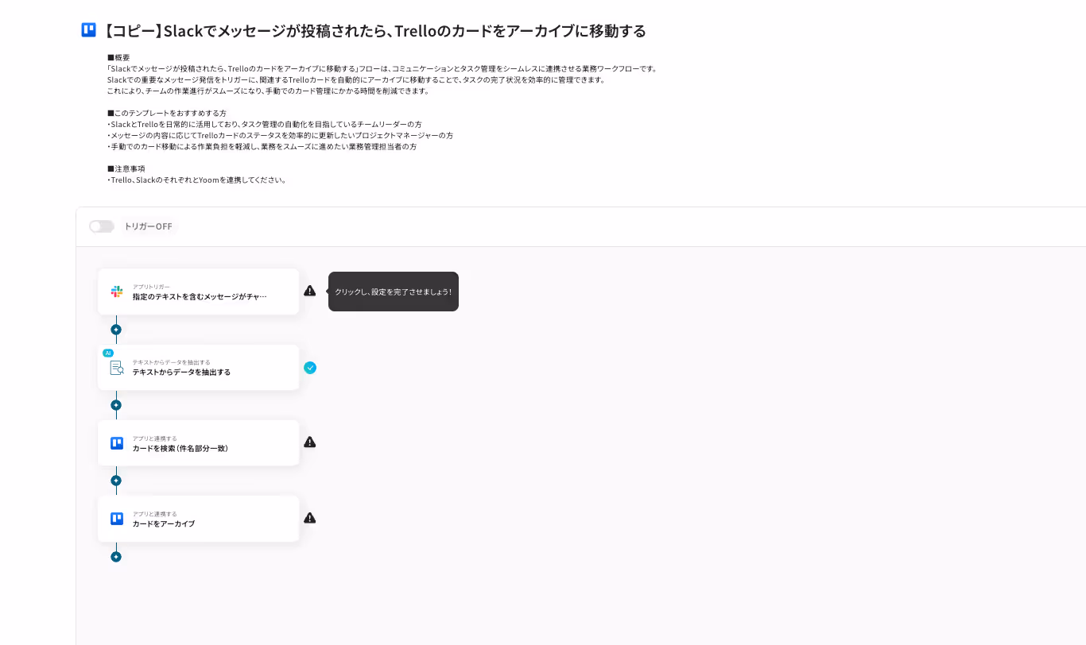Click the Trello icon in the カードをアーカイブ step

coord(117,519)
